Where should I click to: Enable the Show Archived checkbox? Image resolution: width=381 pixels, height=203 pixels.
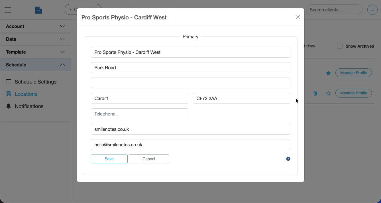(340, 46)
